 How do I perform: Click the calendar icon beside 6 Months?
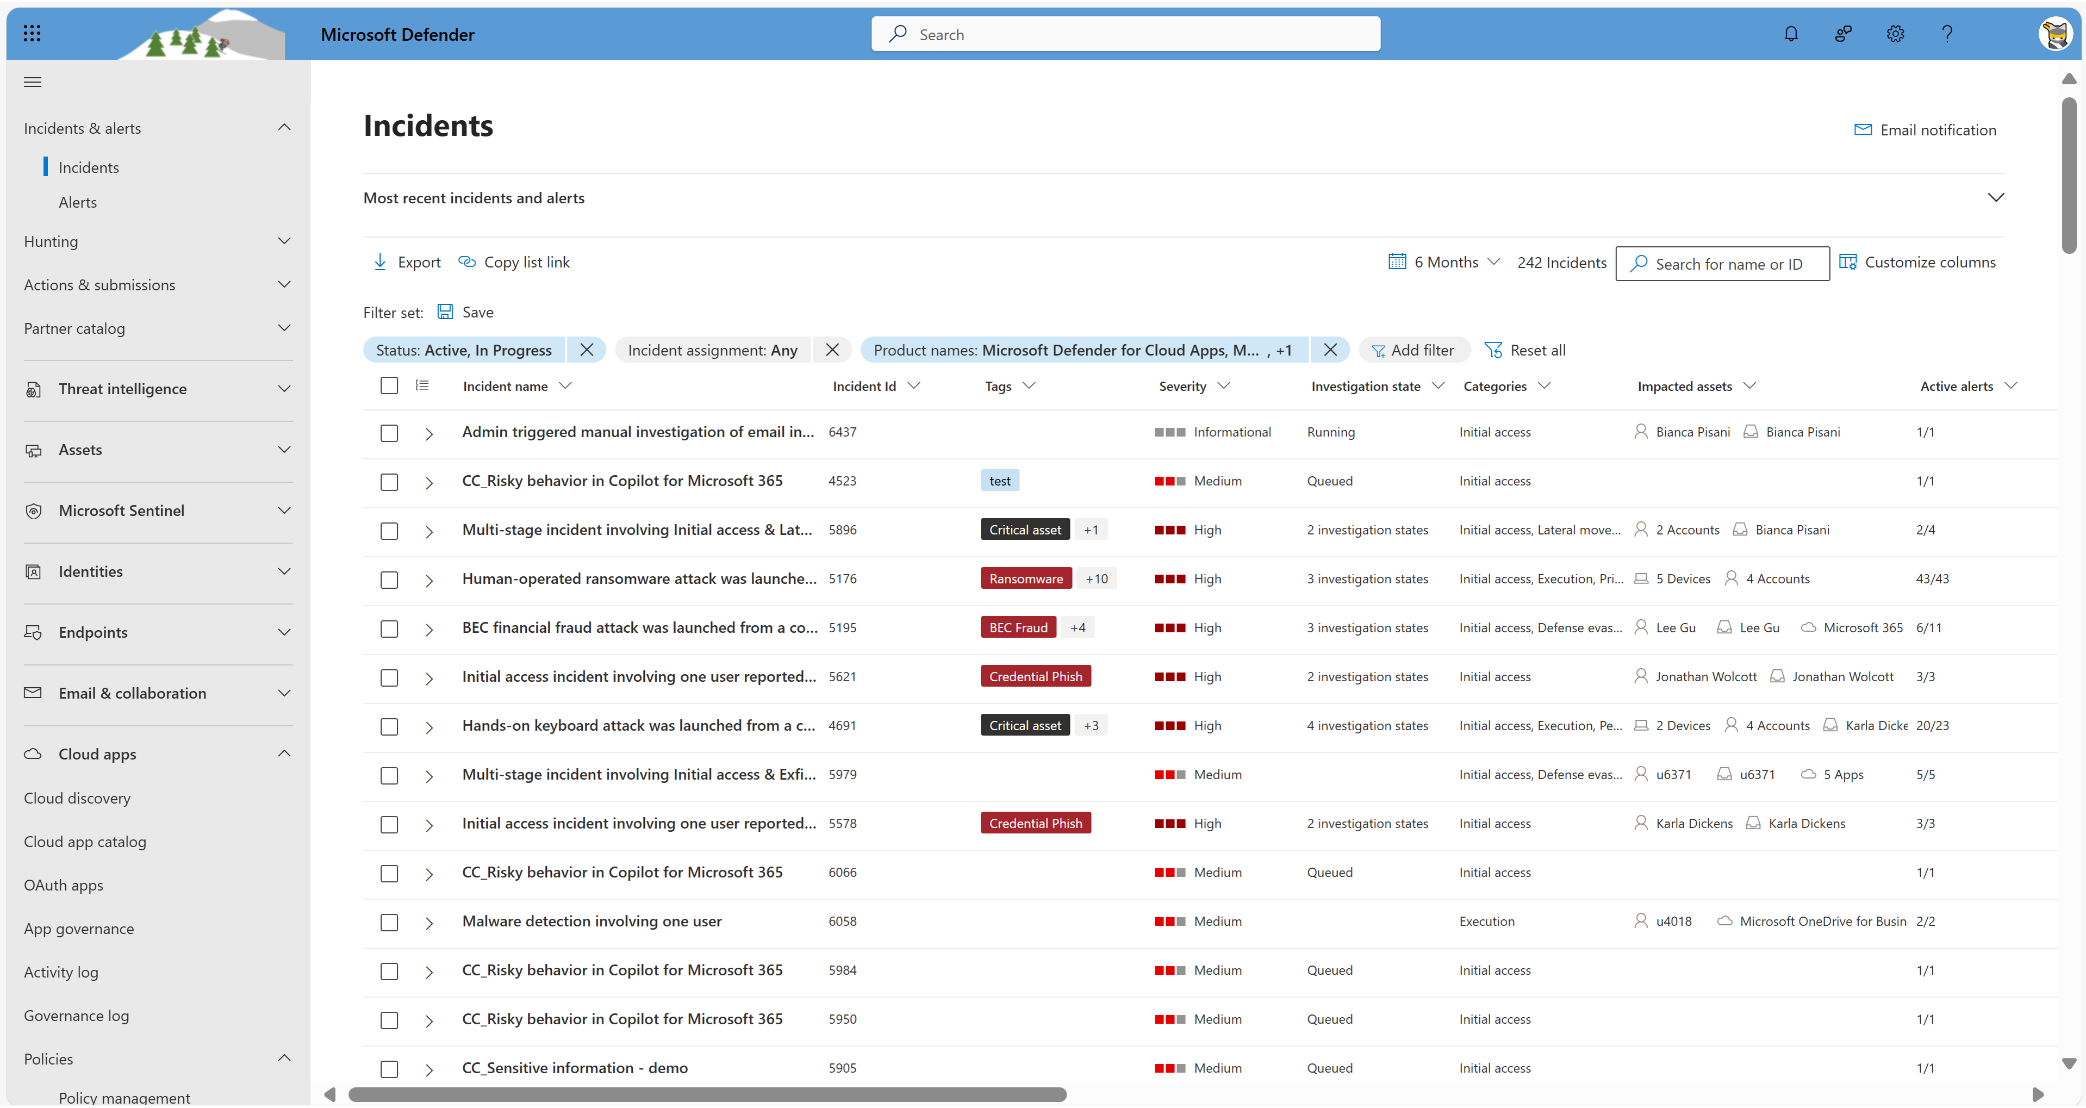pyautogui.click(x=1397, y=262)
